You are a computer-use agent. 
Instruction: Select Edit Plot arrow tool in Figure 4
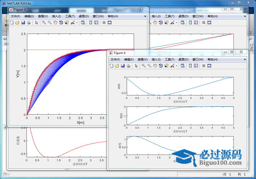pyautogui.click(x=136, y=66)
